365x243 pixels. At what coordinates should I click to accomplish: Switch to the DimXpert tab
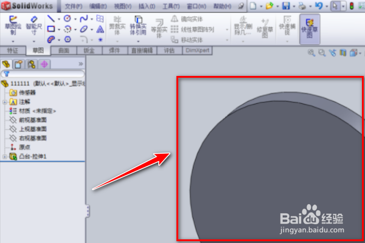[197, 50]
